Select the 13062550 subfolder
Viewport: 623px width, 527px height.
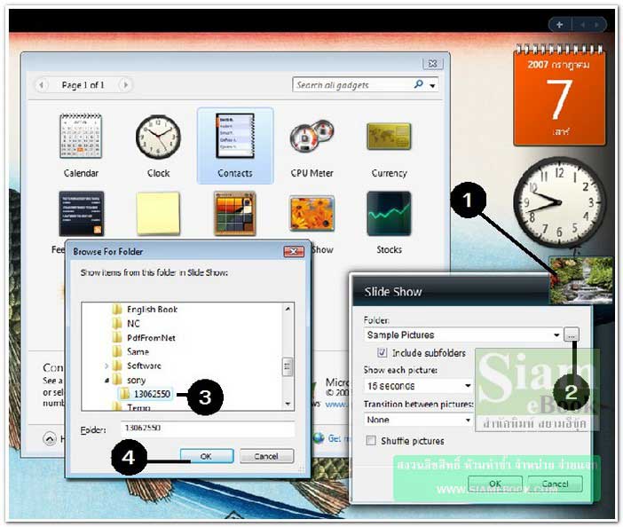(x=145, y=394)
